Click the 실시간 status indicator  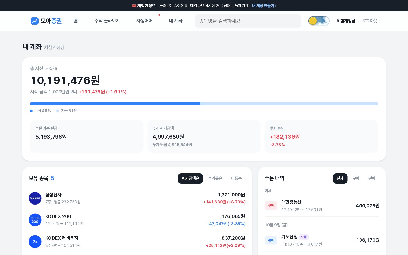click(52, 68)
